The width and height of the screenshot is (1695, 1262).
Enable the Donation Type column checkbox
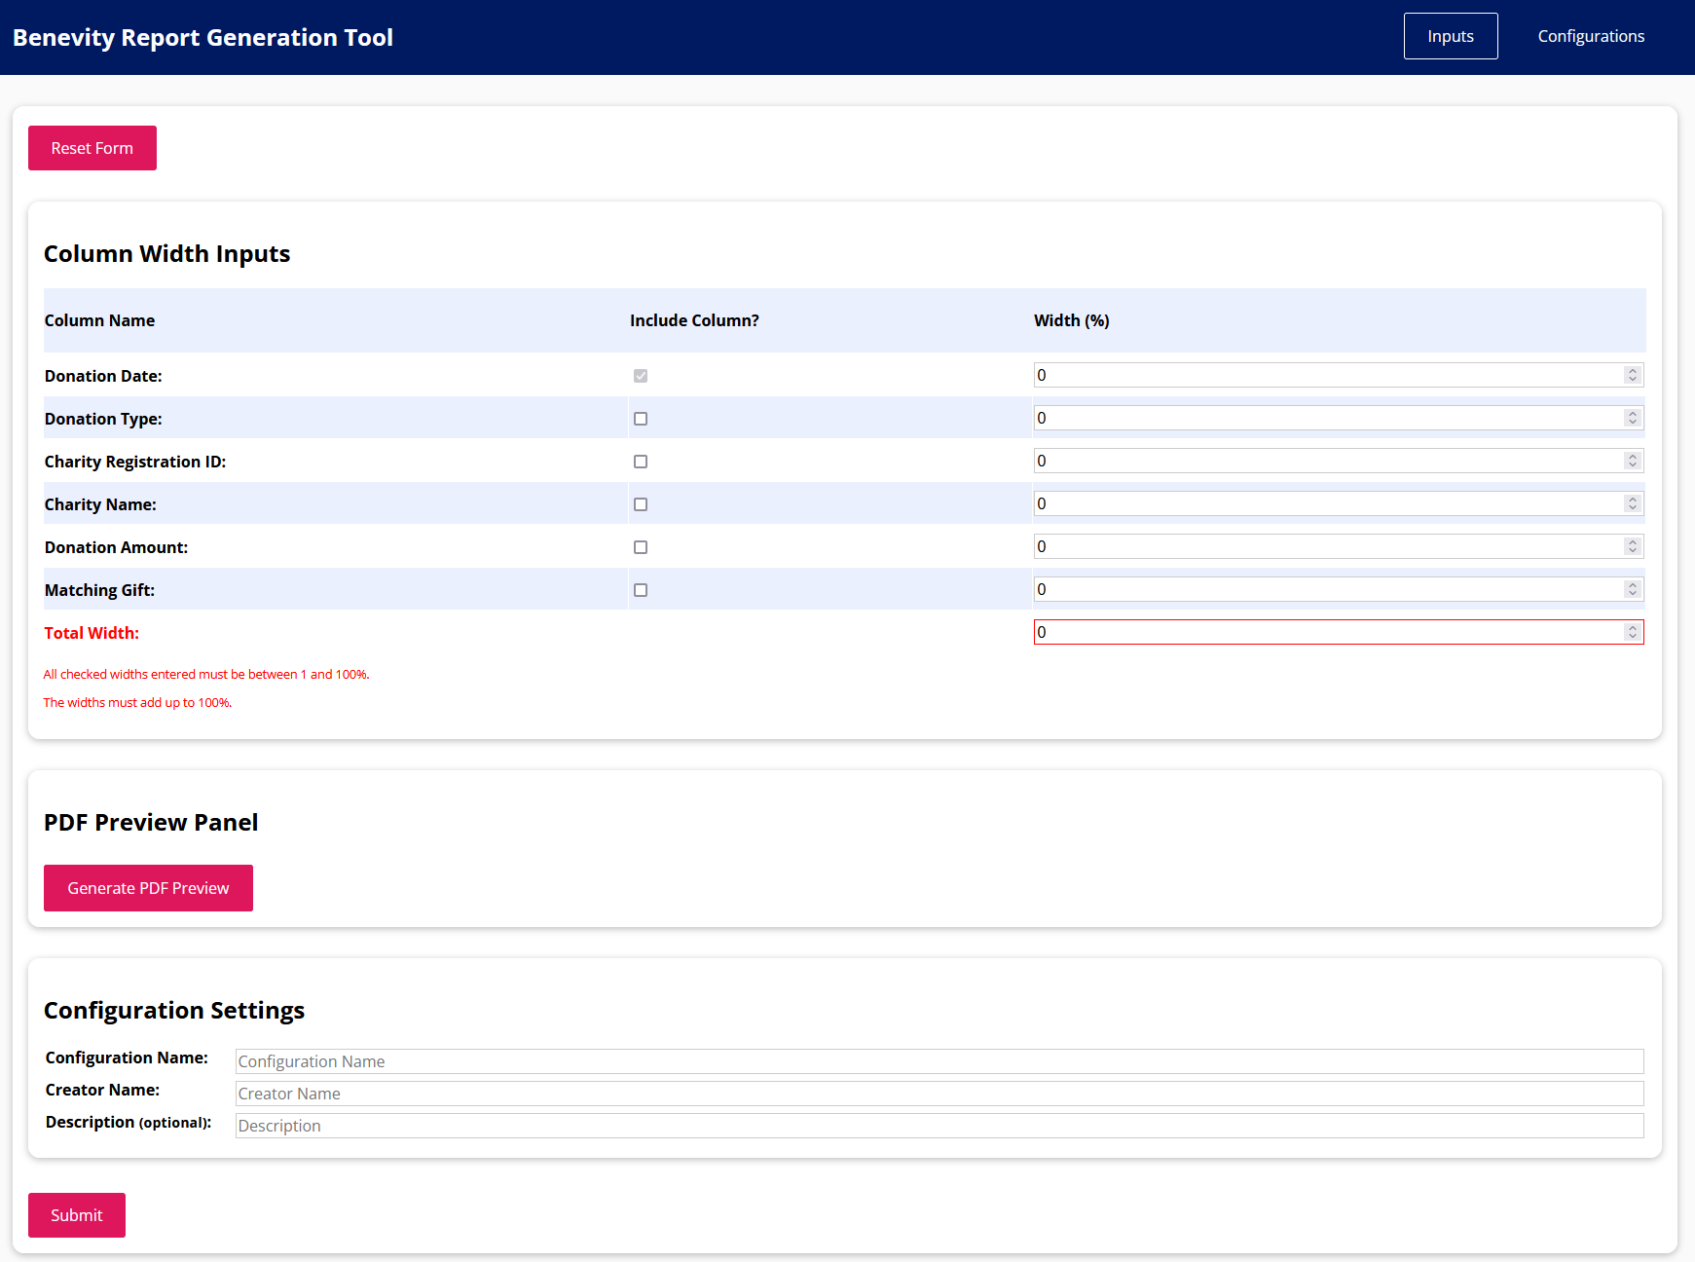641,419
